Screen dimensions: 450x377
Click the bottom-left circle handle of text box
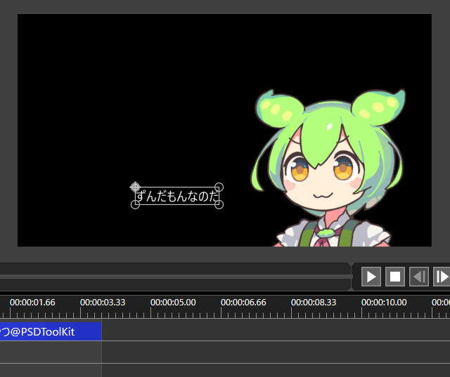pos(136,205)
